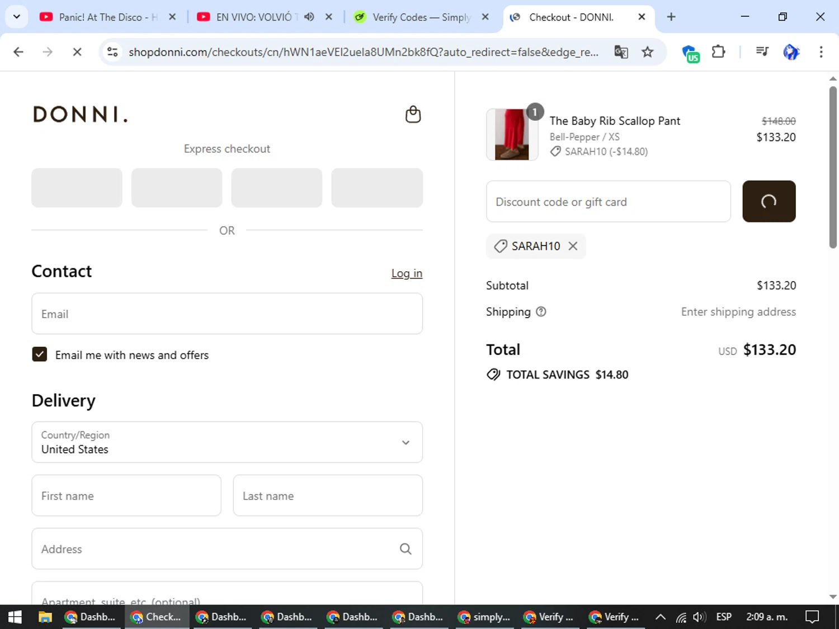Open the network Wi-Fi tray icon

coord(681,617)
